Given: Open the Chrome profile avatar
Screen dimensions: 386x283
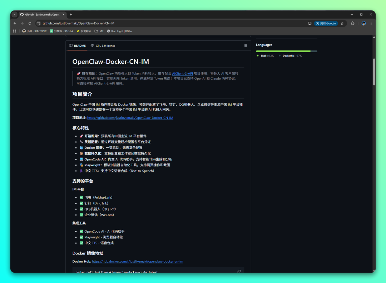Looking at the screenshot, I should (x=363, y=23).
